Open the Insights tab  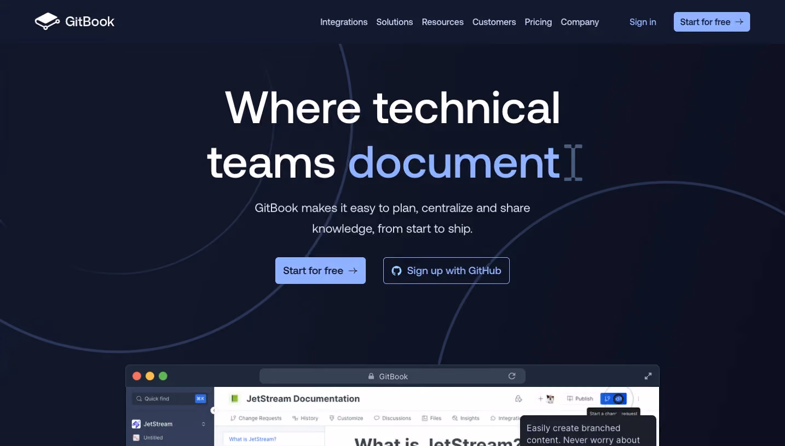[466, 418]
